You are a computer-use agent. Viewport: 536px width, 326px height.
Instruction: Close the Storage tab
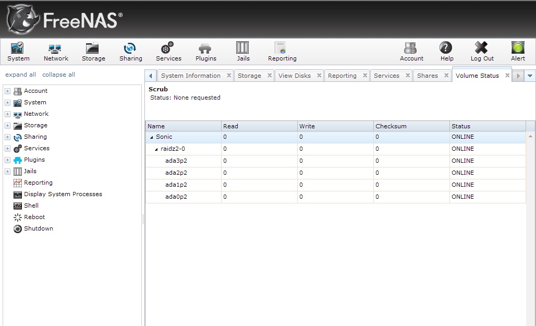[x=270, y=75]
